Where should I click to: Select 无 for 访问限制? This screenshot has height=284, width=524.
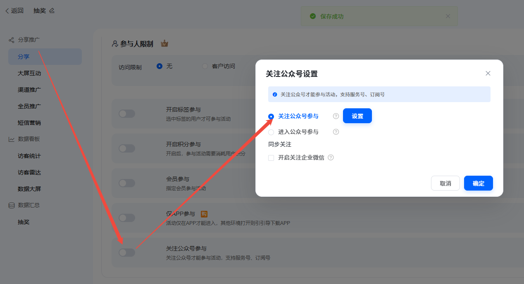click(160, 66)
